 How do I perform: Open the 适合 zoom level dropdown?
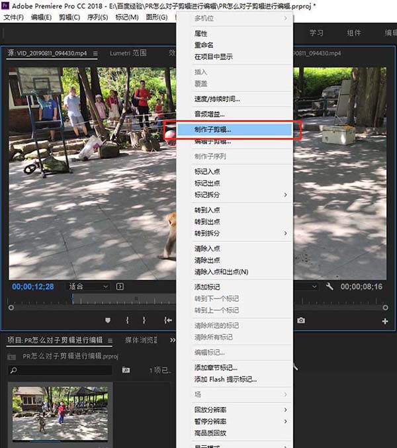[x=88, y=287]
